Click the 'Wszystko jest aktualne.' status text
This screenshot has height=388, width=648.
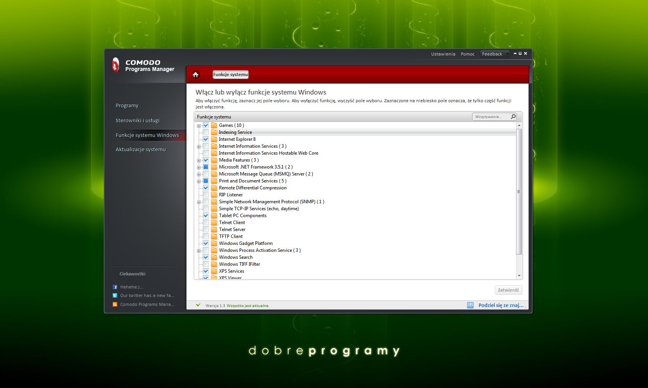pos(248,306)
